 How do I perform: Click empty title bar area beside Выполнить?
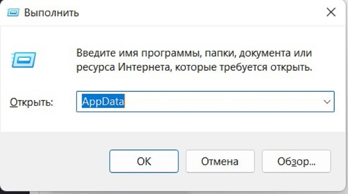(200, 13)
